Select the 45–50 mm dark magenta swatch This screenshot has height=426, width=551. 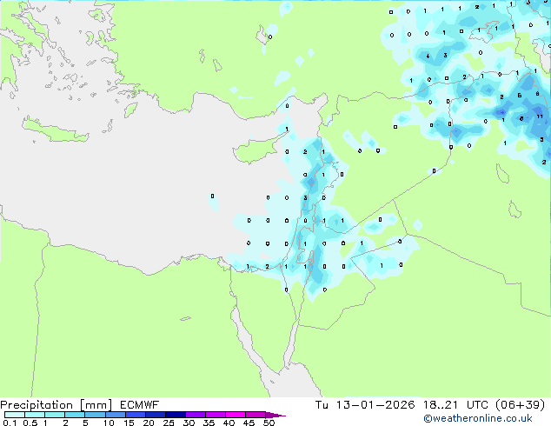click(256, 415)
